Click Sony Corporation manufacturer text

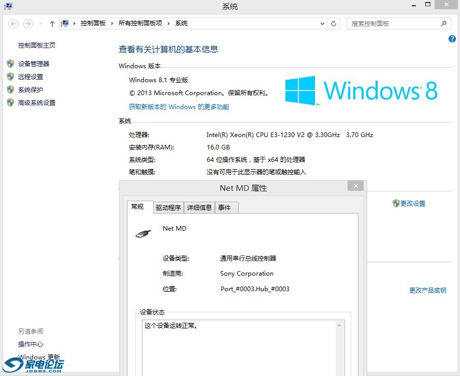pyautogui.click(x=247, y=274)
